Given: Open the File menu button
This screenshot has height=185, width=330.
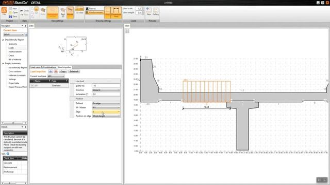Looking at the screenshot, I should (4, 11).
